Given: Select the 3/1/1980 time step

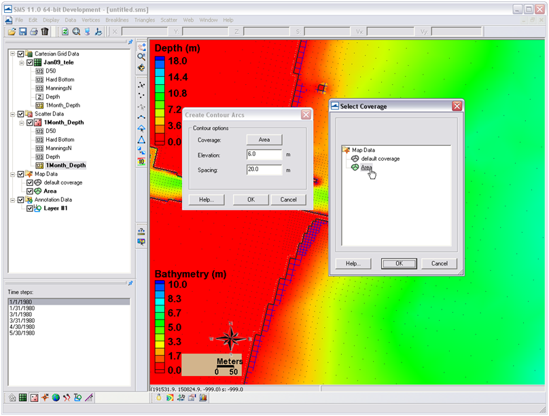Looking at the screenshot, I should [x=69, y=314].
